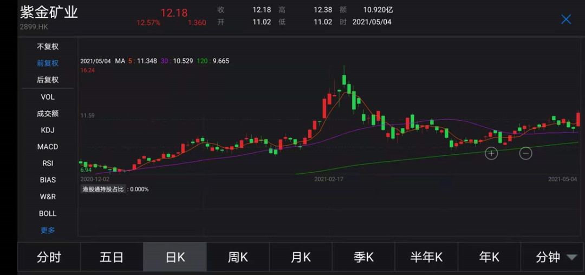This screenshot has width=585, height=275.
Task: Open the 成交额 indicator
Action: 48,114
